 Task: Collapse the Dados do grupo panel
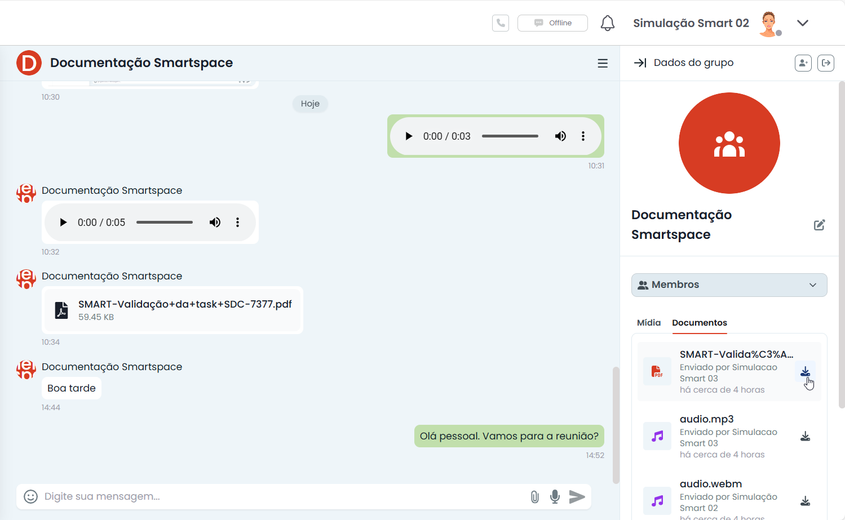[x=640, y=63]
